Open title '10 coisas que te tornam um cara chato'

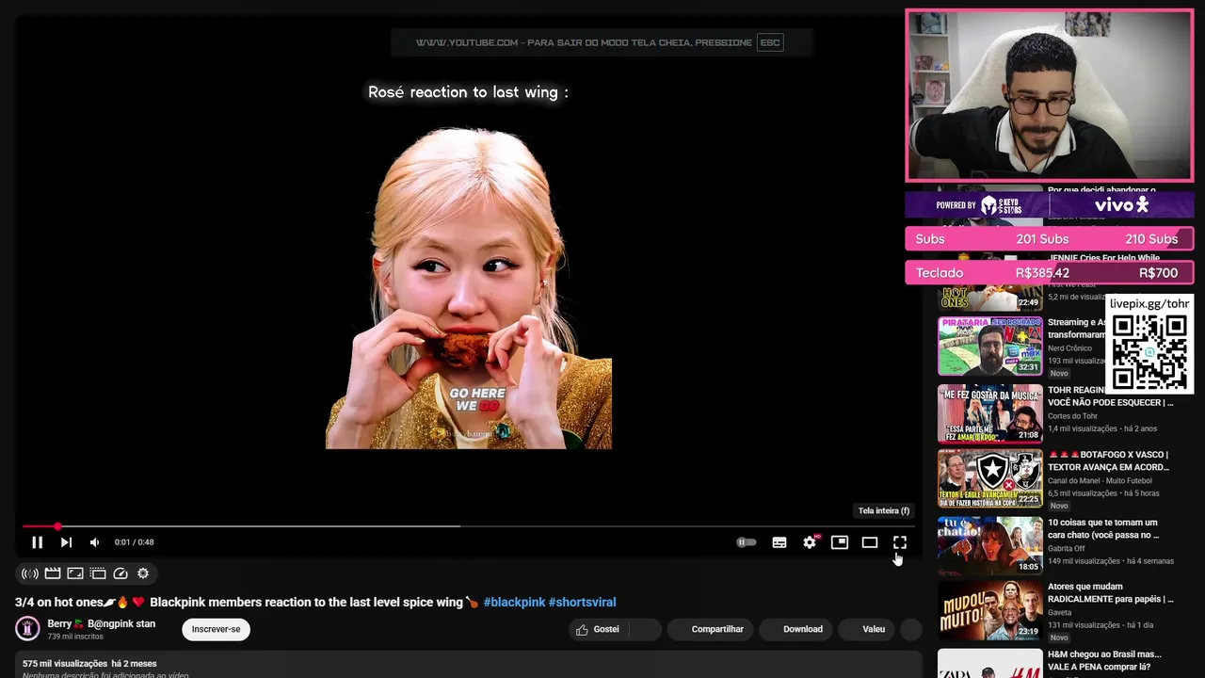point(1103,528)
